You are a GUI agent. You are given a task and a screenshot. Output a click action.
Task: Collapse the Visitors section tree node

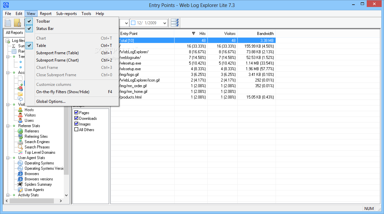coord(8,105)
